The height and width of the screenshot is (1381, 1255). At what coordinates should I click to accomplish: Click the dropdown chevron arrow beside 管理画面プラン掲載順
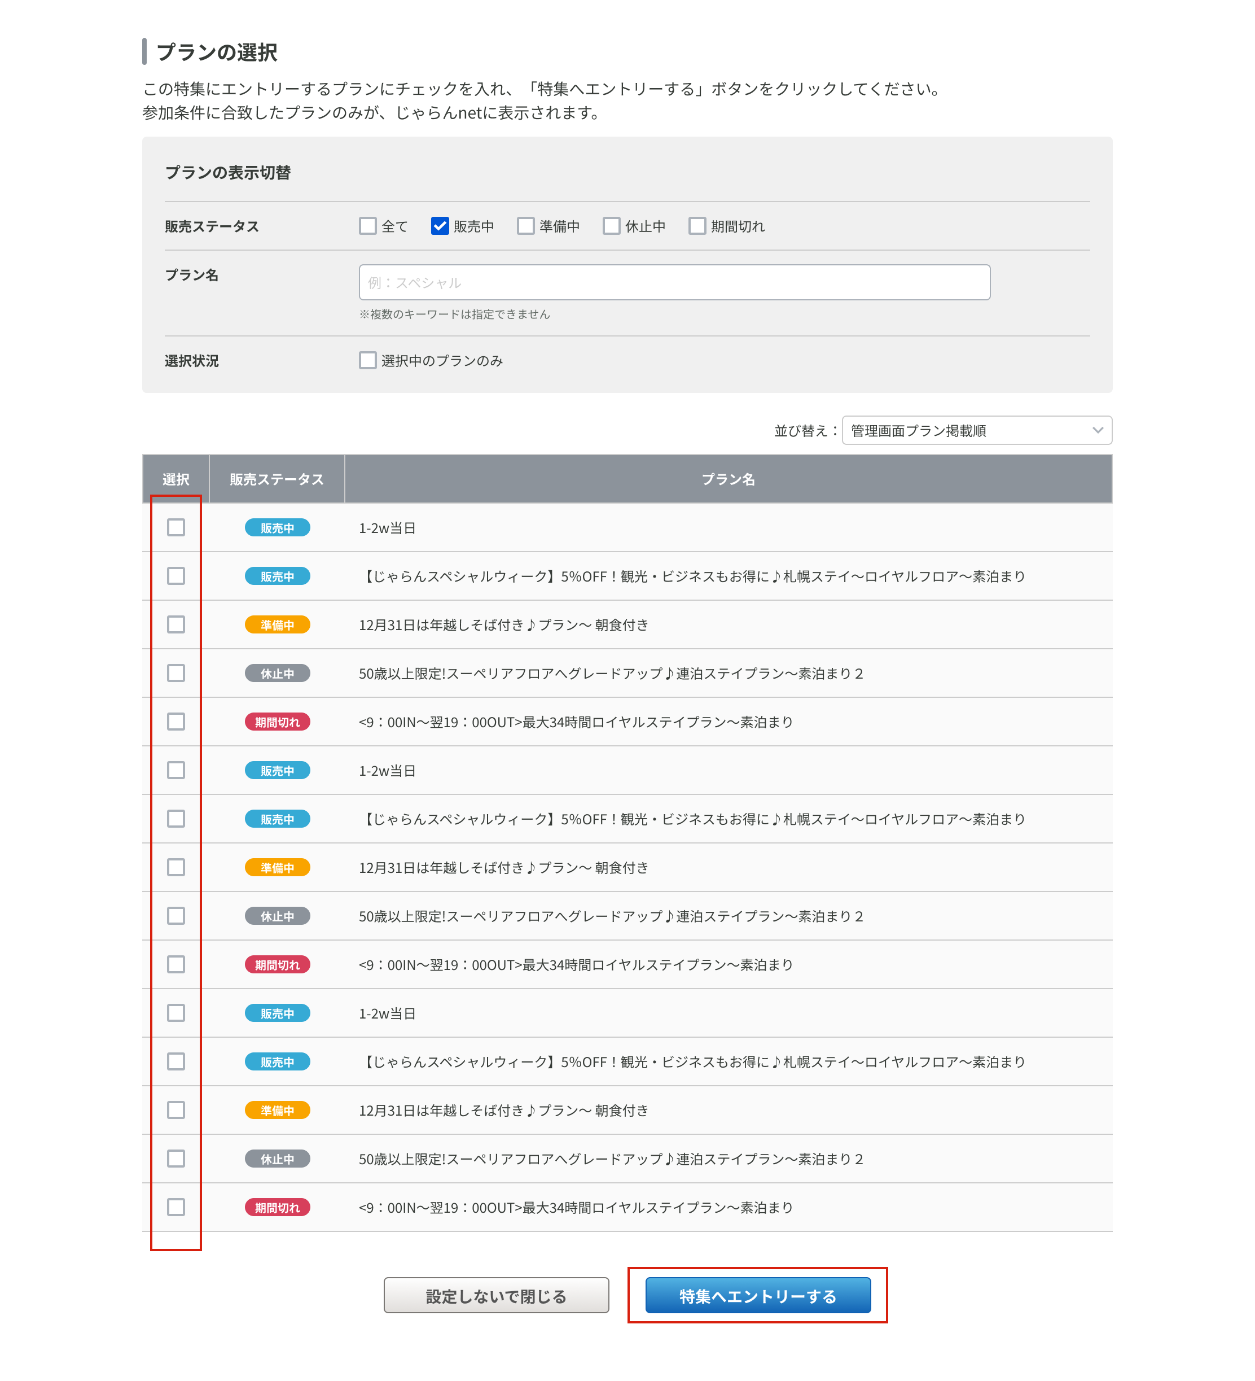1097,430
